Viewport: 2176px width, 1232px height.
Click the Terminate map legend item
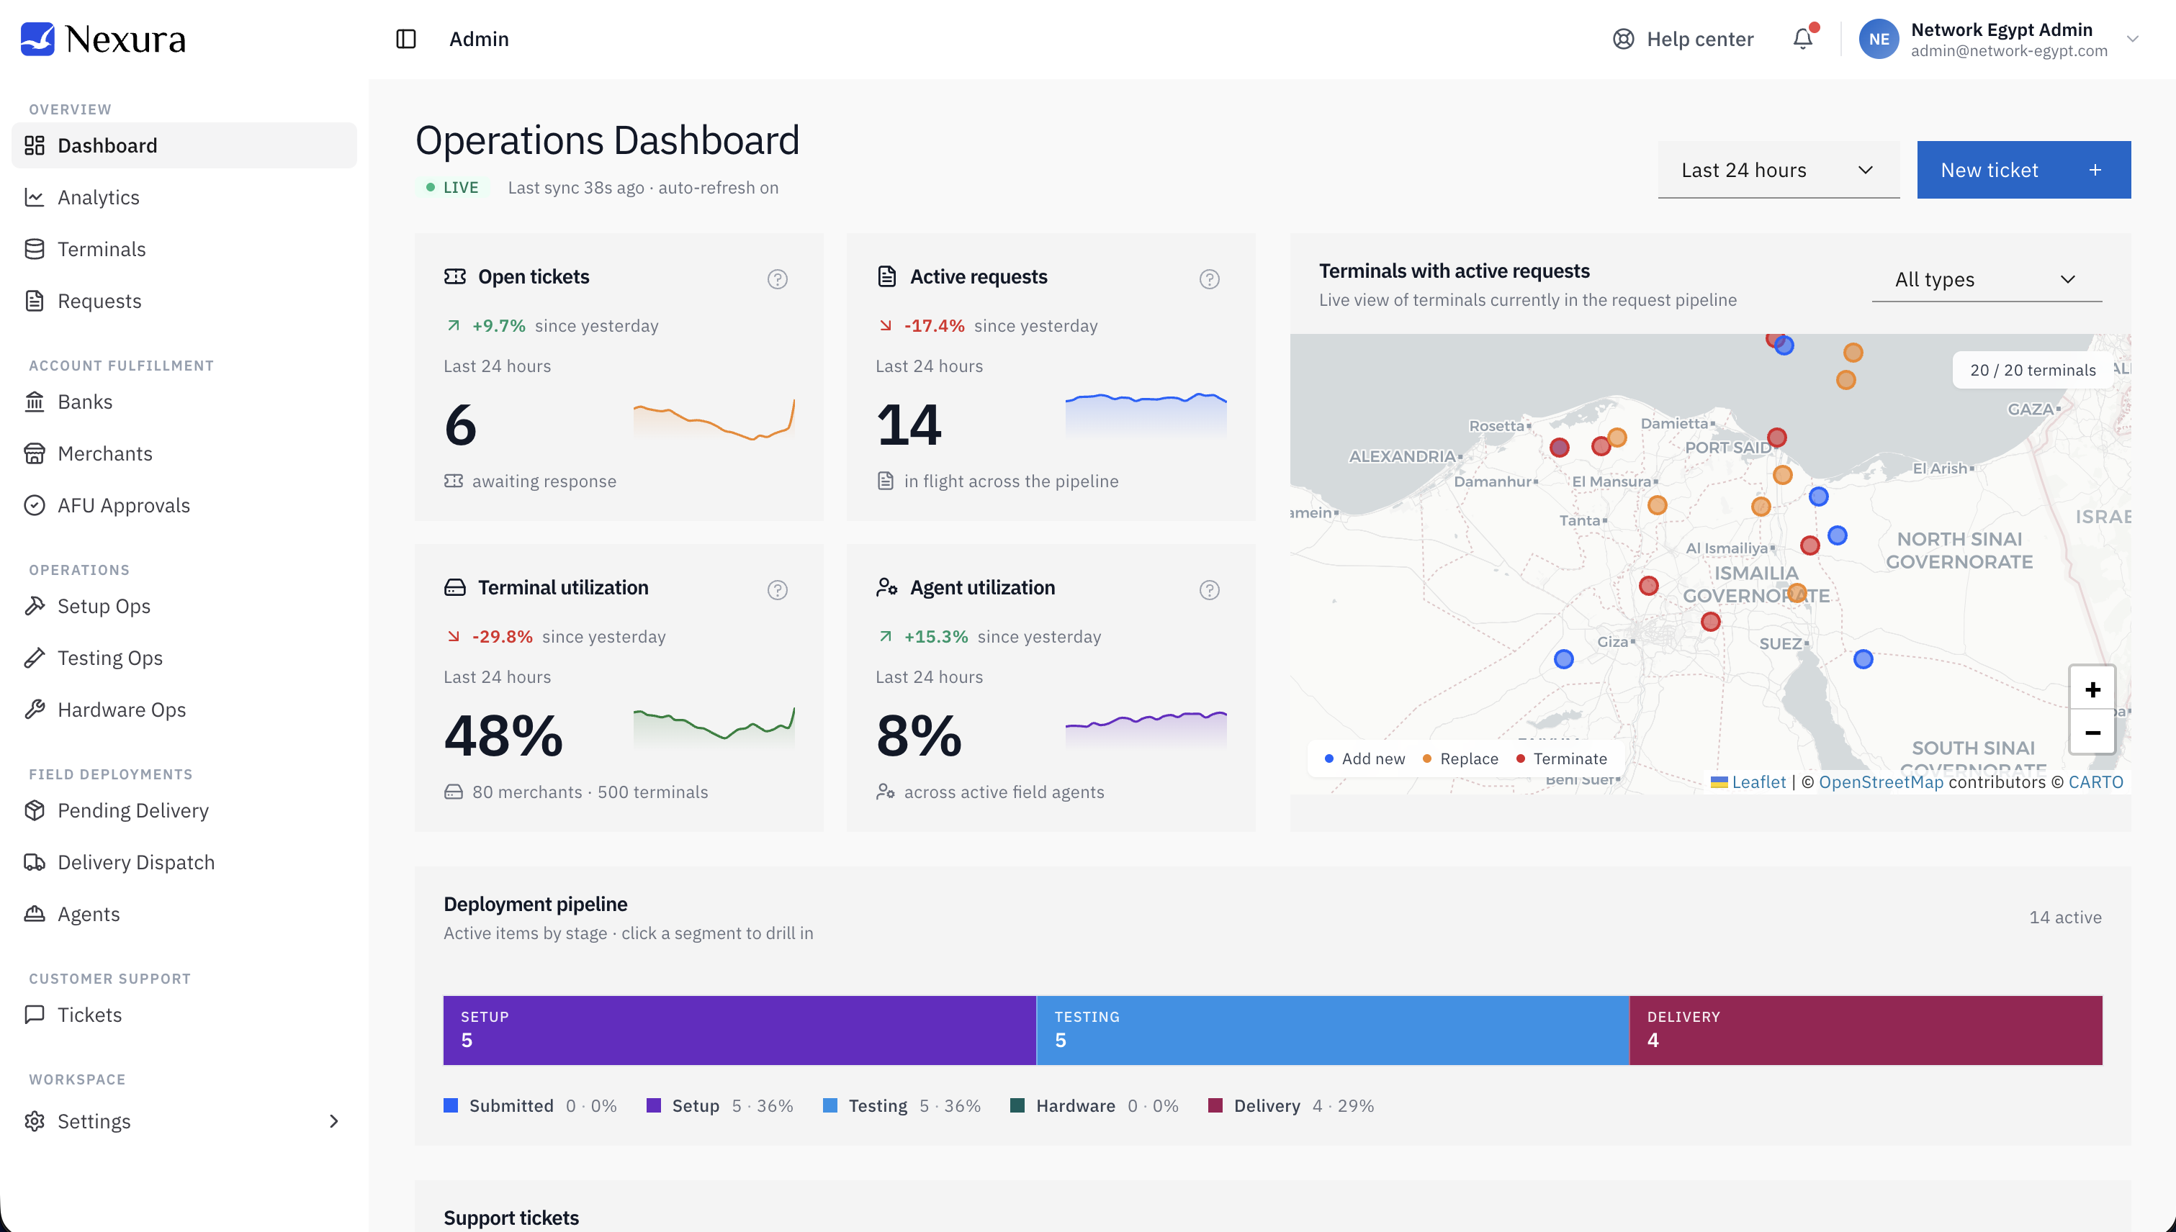(1561, 759)
